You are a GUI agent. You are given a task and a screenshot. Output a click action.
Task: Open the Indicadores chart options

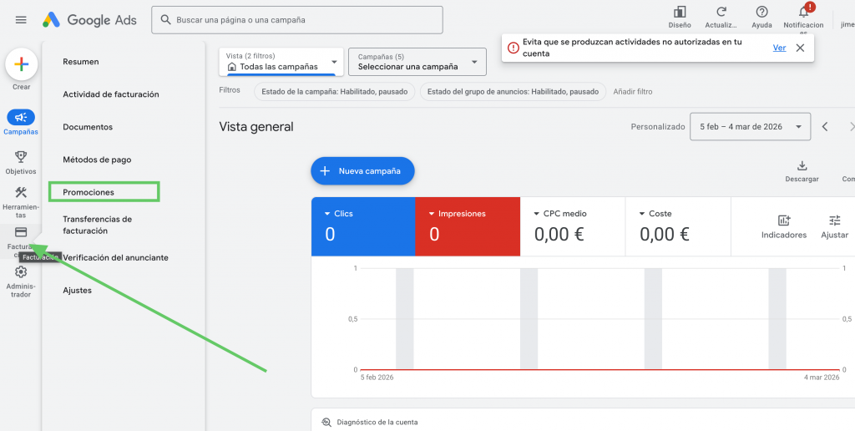click(784, 221)
